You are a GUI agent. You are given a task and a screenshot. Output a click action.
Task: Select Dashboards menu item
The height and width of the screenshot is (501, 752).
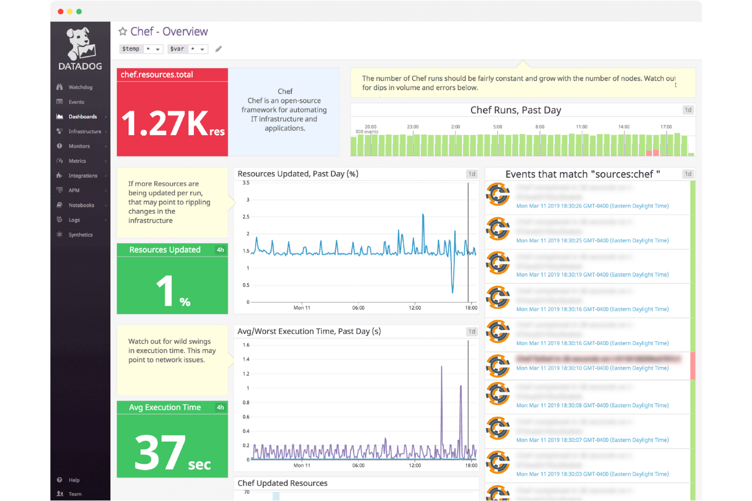(83, 117)
